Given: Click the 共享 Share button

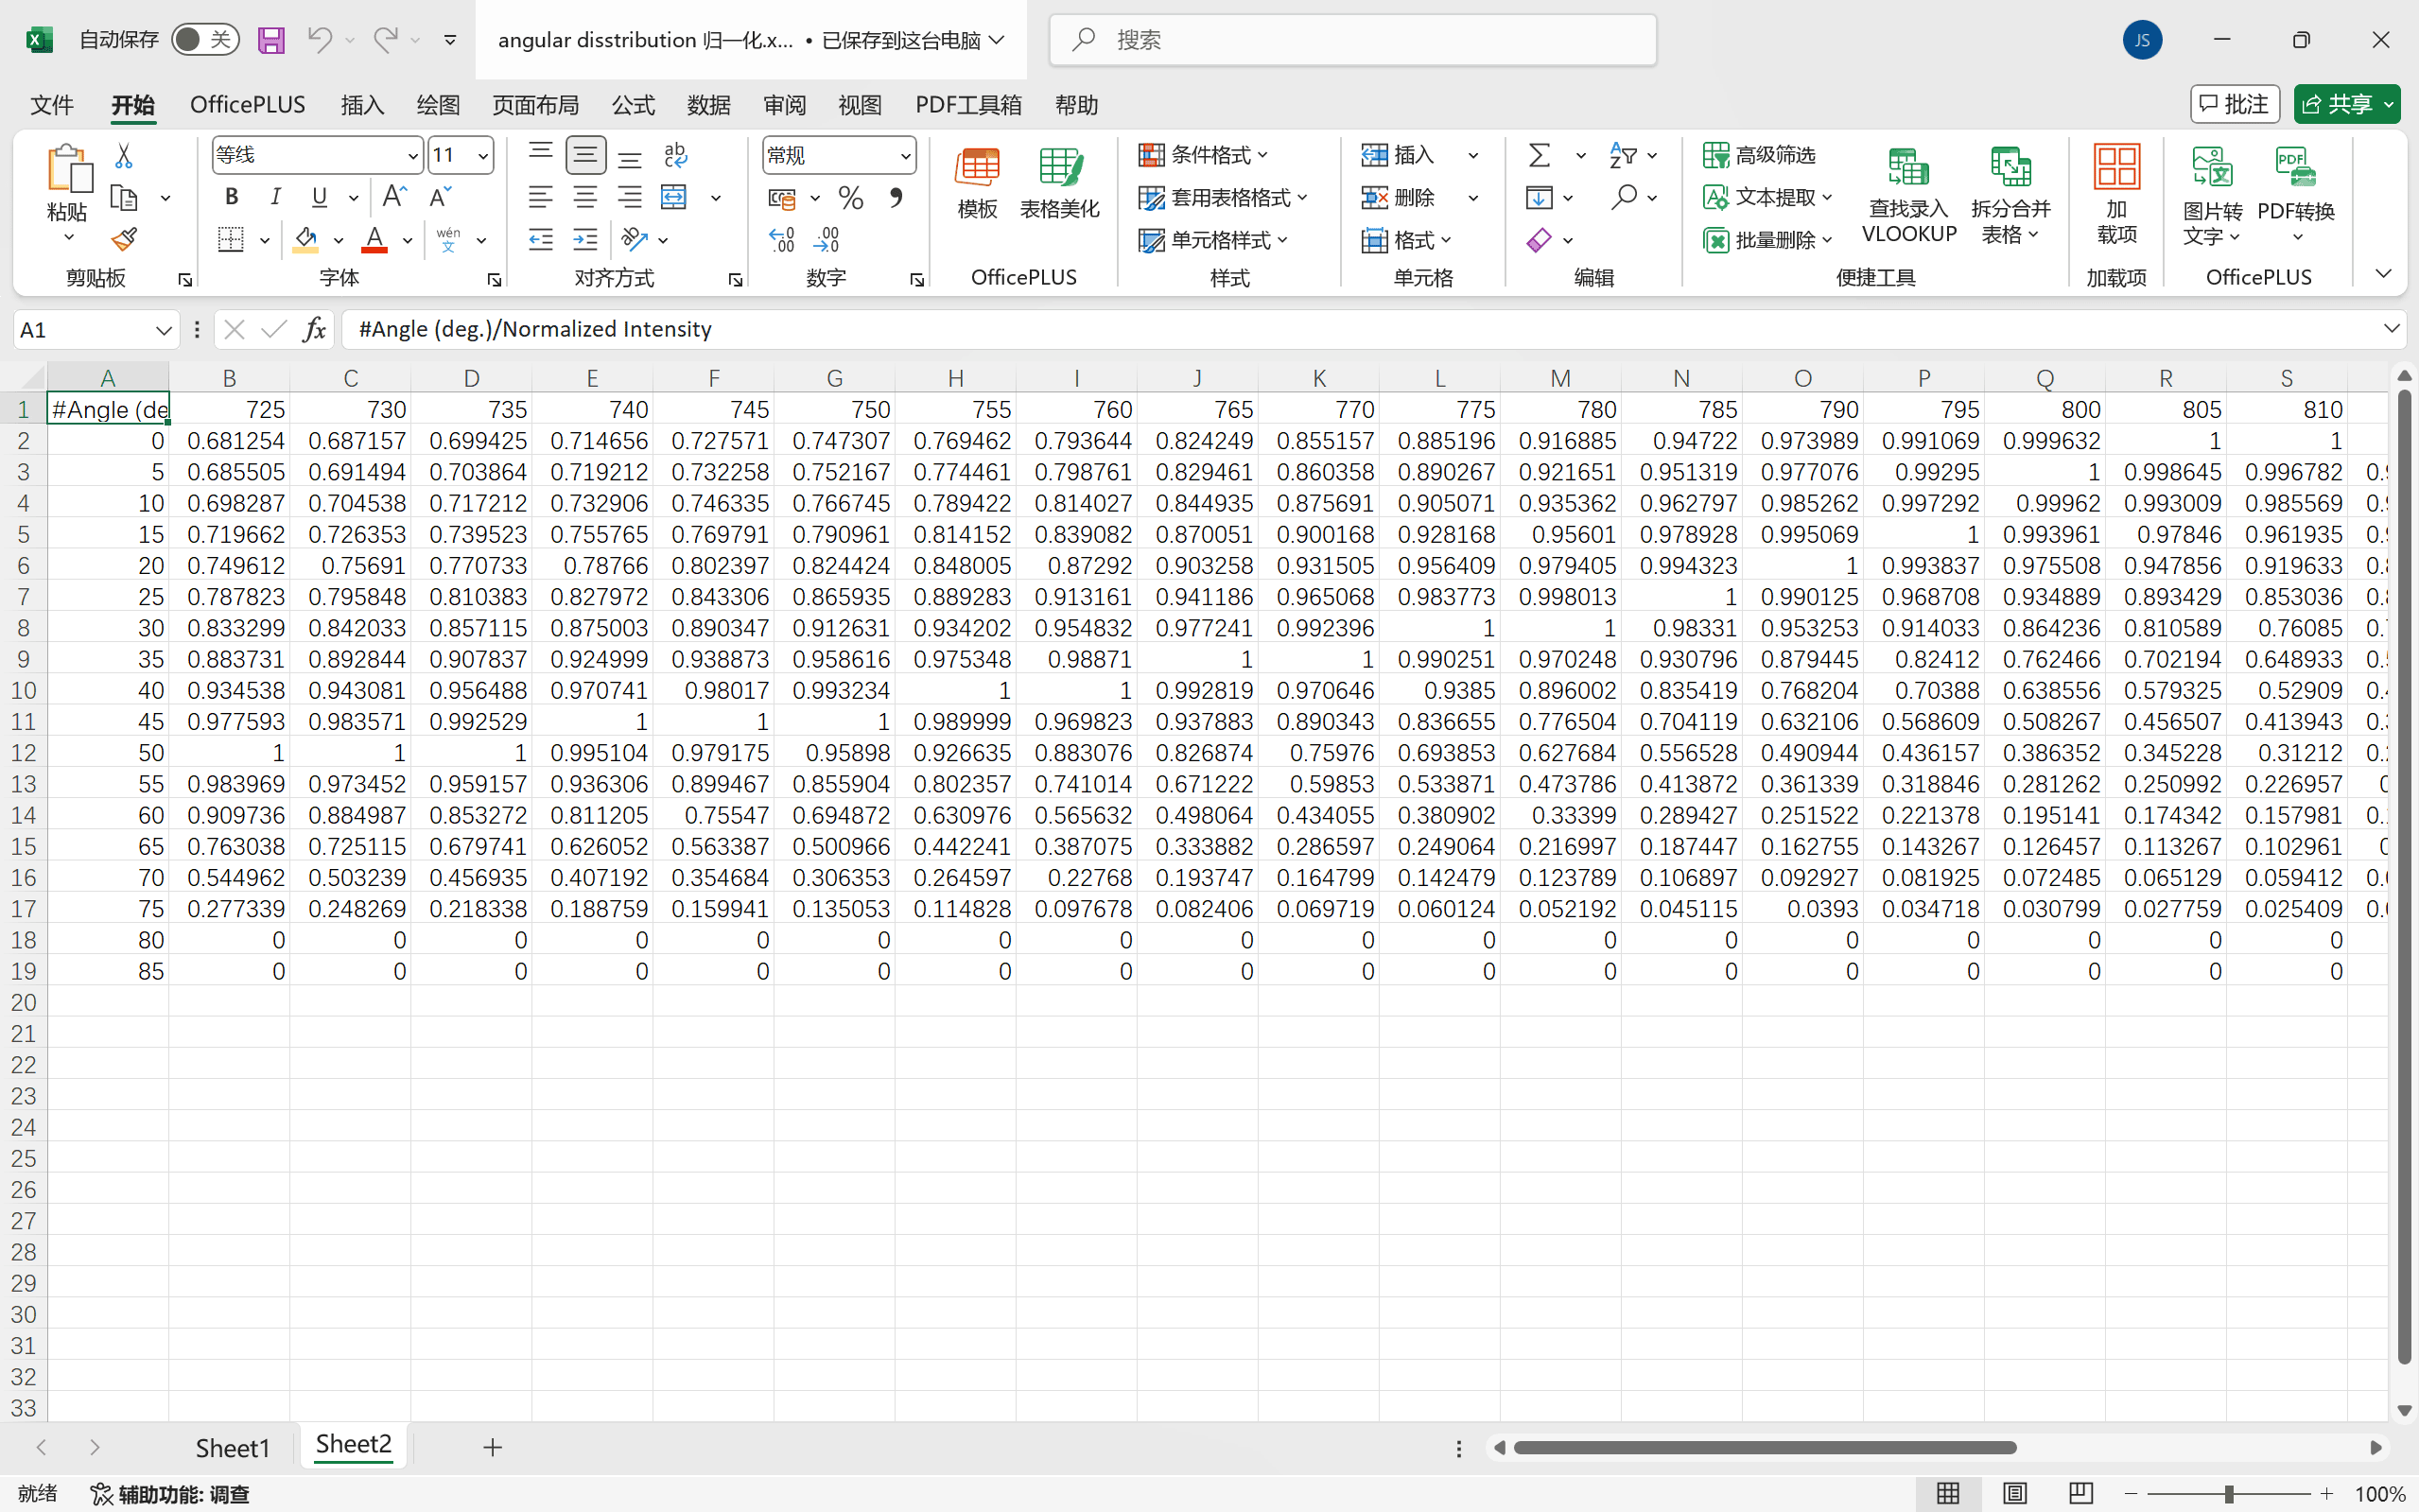Looking at the screenshot, I should click(x=2346, y=104).
